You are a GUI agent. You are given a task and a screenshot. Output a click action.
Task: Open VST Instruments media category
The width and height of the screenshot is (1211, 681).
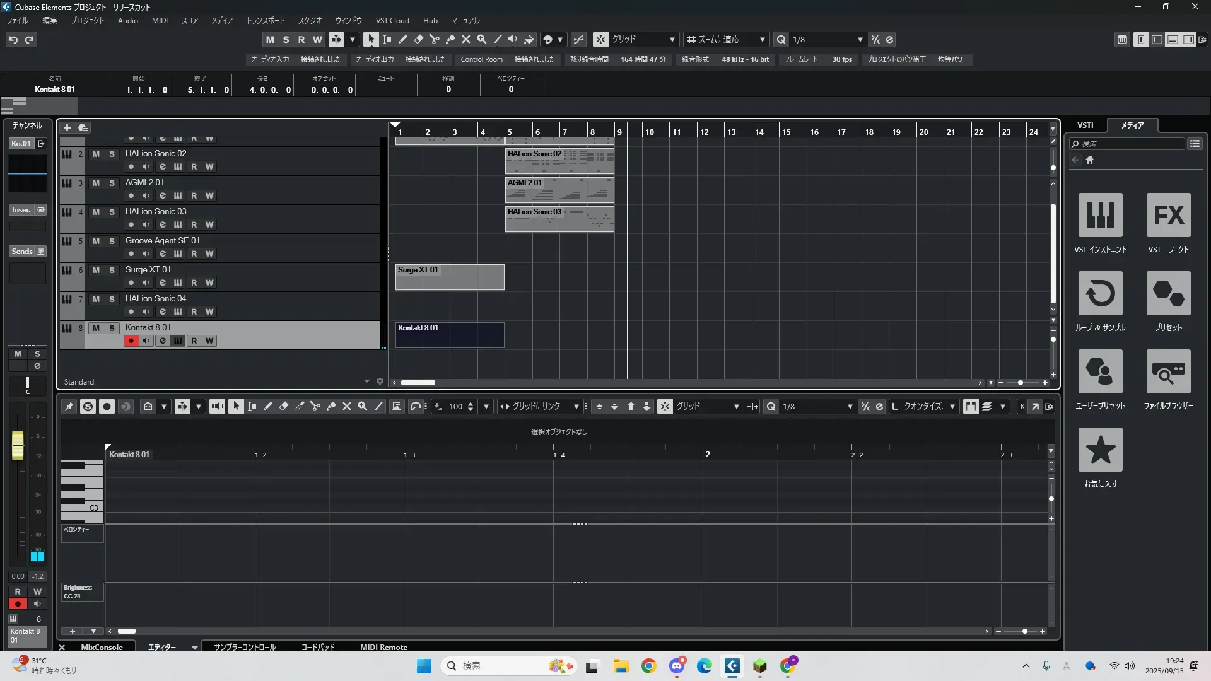[x=1100, y=216]
